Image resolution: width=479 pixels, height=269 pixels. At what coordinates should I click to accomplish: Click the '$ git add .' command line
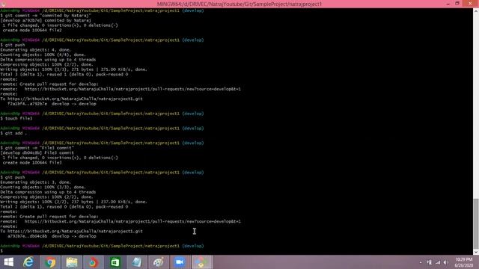(13, 133)
